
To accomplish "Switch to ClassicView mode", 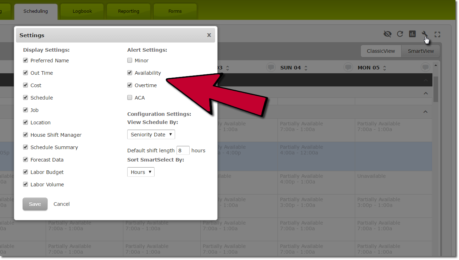I will click(381, 51).
